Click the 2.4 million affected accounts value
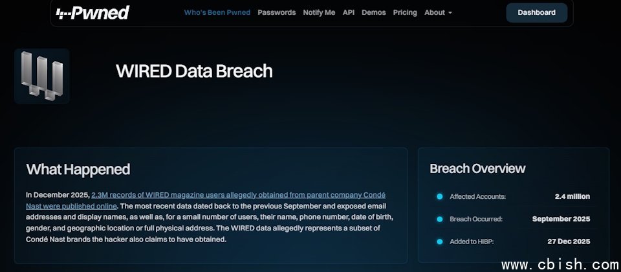The height and width of the screenshot is (272, 621). click(572, 196)
